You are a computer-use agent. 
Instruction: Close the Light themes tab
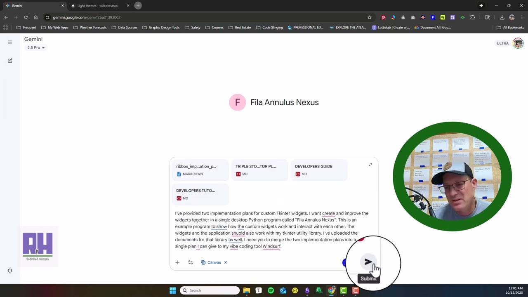point(128,6)
